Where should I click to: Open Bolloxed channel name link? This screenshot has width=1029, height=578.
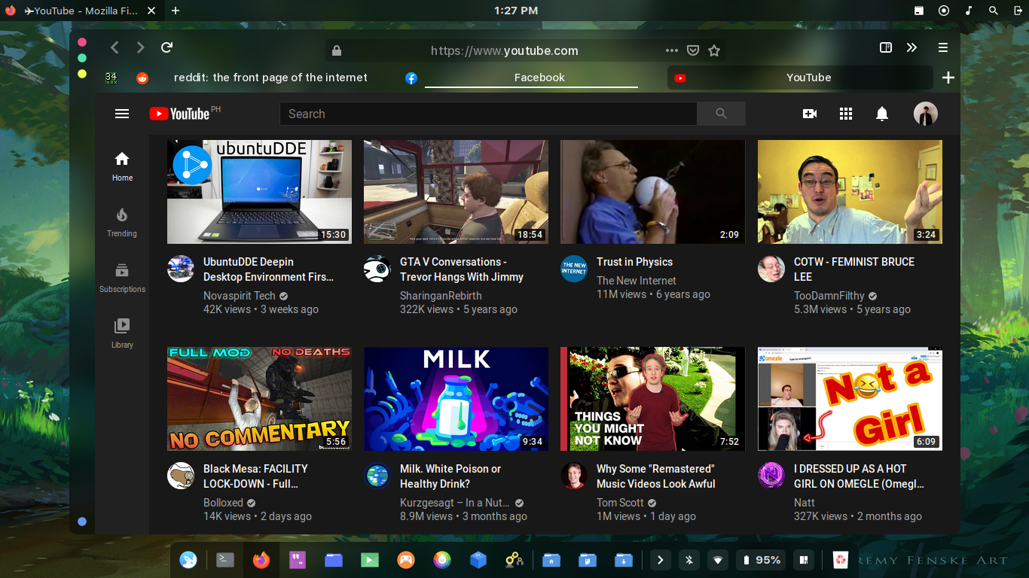tap(223, 503)
